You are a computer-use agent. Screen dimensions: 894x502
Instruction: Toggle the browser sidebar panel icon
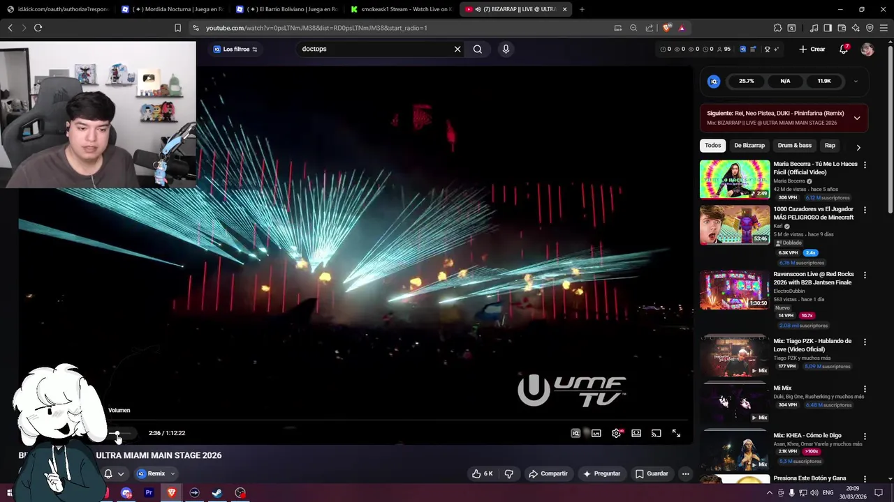pyautogui.click(x=828, y=28)
